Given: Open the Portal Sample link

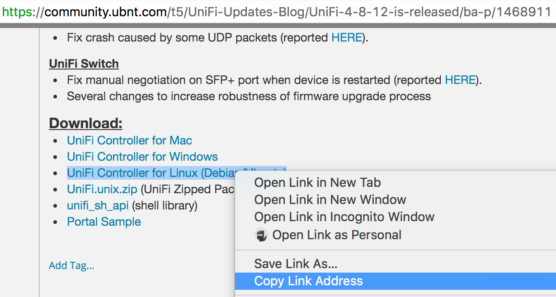Looking at the screenshot, I should pyautogui.click(x=104, y=222).
